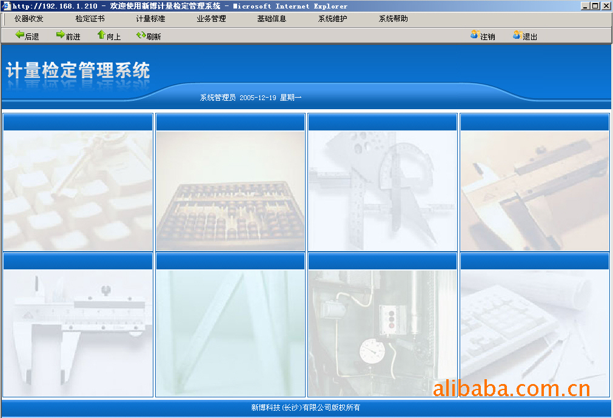Open the 检定证书 menu
The width and height of the screenshot is (613, 418).
coord(90,19)
